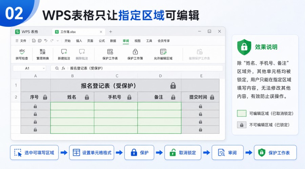
Task: Click the 提交时间 header cell
Action: [x=200, y=97]
